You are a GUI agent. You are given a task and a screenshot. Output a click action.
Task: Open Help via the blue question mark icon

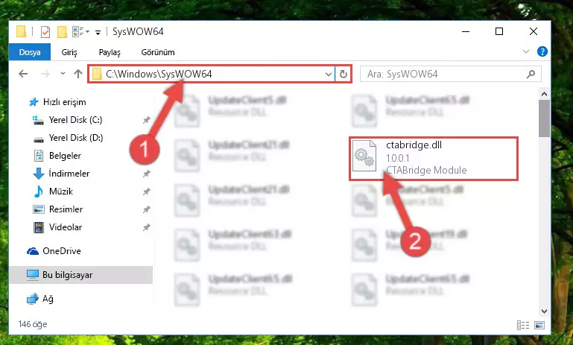[x=542, y=51]
